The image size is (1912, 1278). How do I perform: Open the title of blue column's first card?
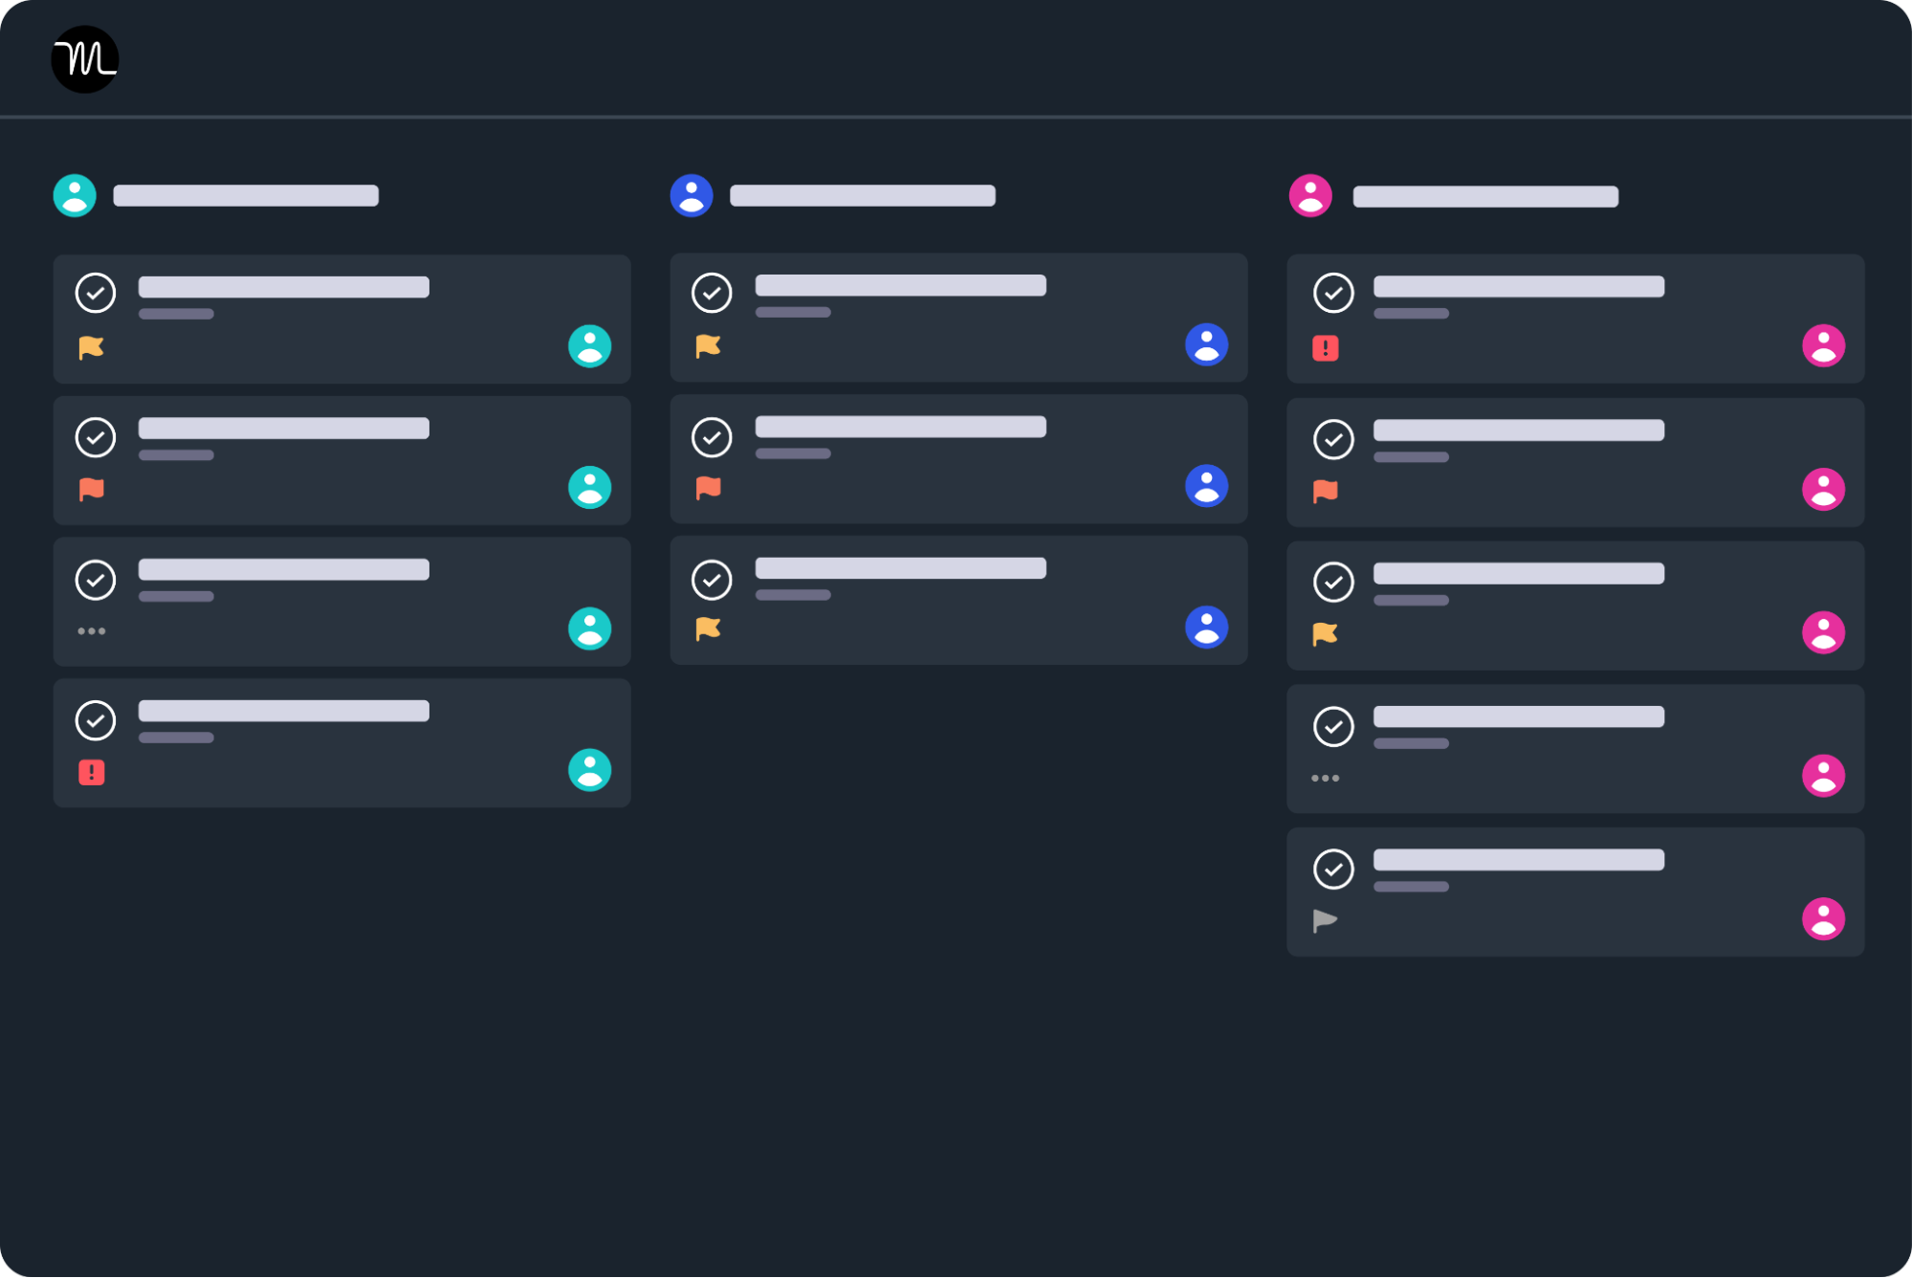[900, 285]
